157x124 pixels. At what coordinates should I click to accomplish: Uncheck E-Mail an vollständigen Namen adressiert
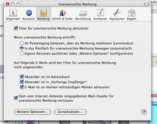click(x=22, y=87)
